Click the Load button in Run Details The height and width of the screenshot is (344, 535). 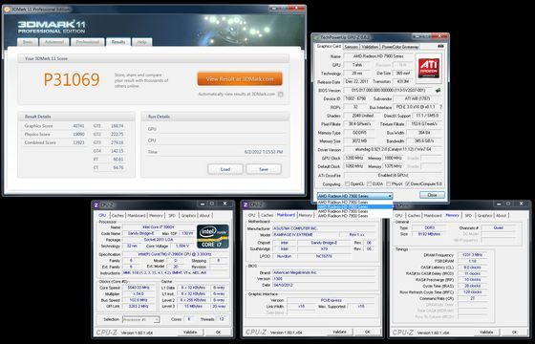tap(225, 169)
